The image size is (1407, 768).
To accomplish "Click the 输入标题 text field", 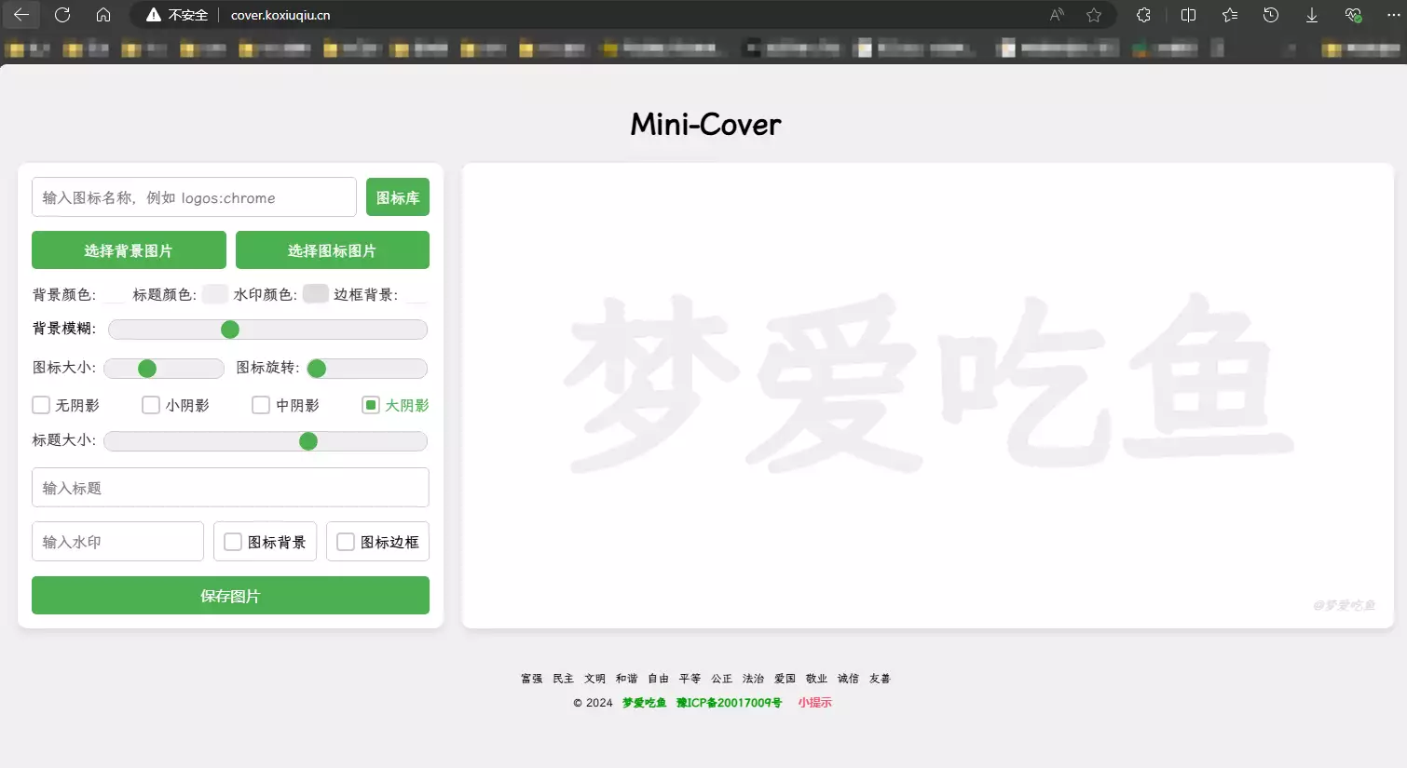I will click(x=230, y=488).
